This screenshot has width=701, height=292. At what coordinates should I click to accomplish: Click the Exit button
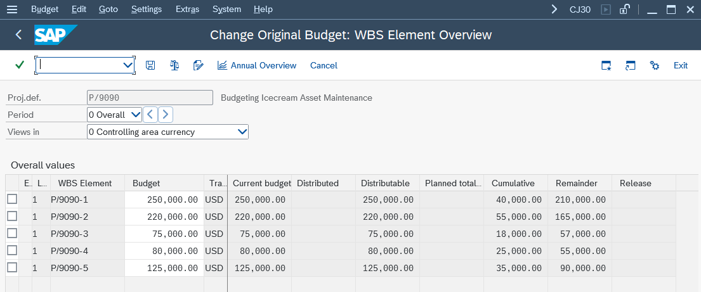(681, 66)
